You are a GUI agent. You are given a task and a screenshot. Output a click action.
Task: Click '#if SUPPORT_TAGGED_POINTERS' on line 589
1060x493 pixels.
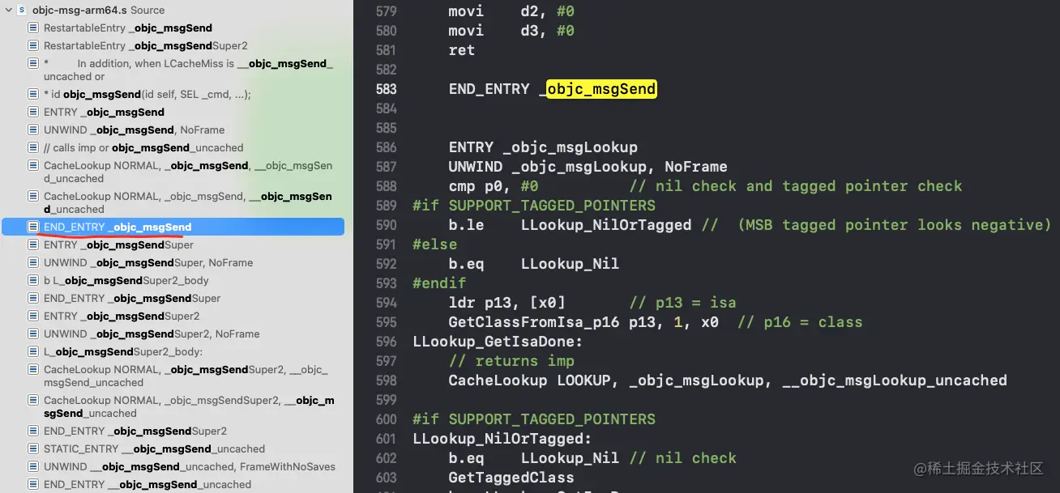[x=534, y=206]
